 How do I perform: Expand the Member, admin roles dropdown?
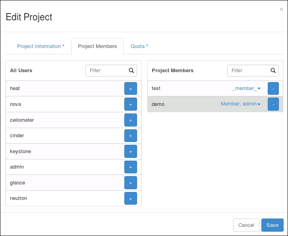click(x=241, y=104)
